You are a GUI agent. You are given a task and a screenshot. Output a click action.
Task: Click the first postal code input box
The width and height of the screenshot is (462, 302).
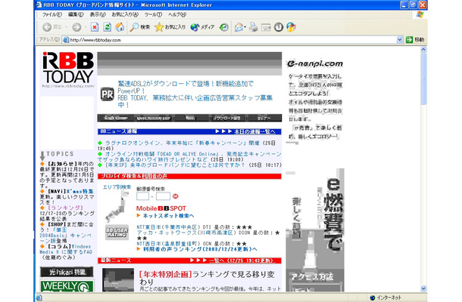coord(142,196)
